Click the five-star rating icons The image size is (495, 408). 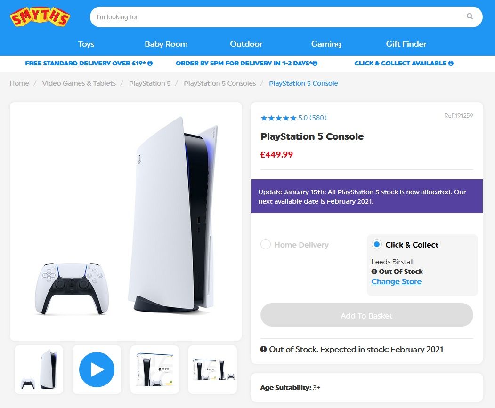pyautogui.click(x=278, y=118)
